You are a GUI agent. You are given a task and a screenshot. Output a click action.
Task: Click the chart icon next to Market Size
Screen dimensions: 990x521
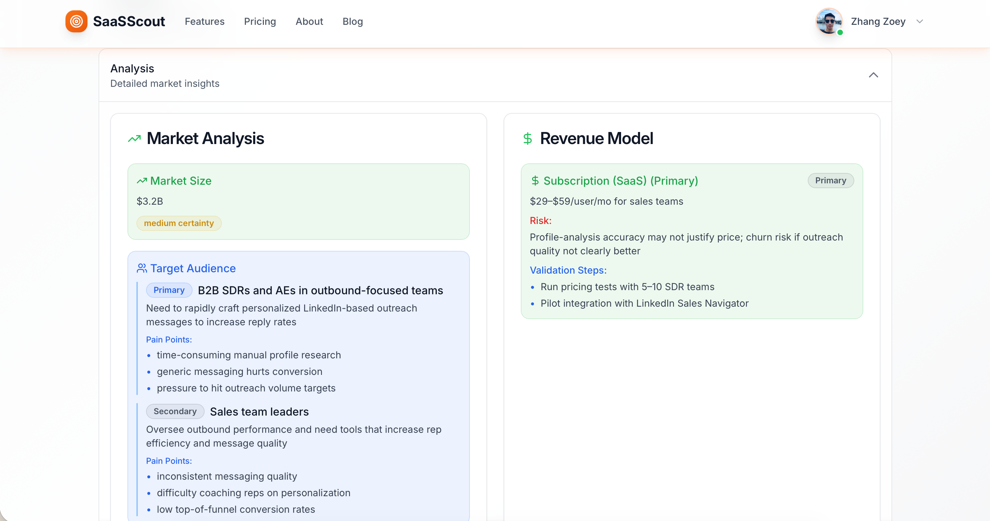point(142,180)
